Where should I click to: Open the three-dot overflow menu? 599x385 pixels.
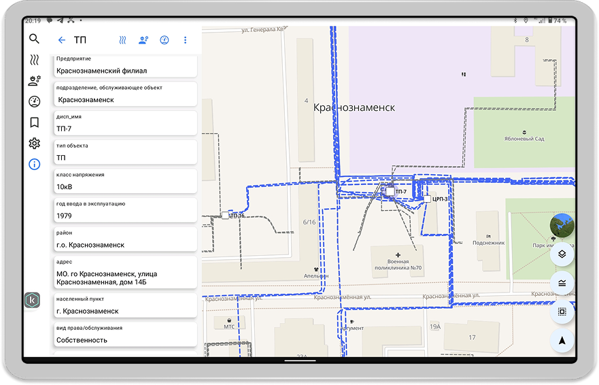(x=185, y=40)
